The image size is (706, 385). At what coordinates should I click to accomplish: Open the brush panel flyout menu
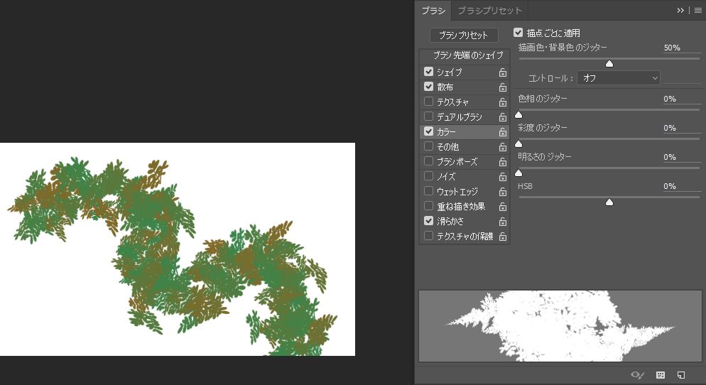pyautogui.click(x=698, y=11)
